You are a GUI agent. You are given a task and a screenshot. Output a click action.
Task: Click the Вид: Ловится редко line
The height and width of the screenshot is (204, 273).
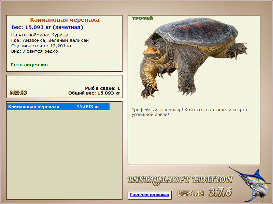point(34,51)
